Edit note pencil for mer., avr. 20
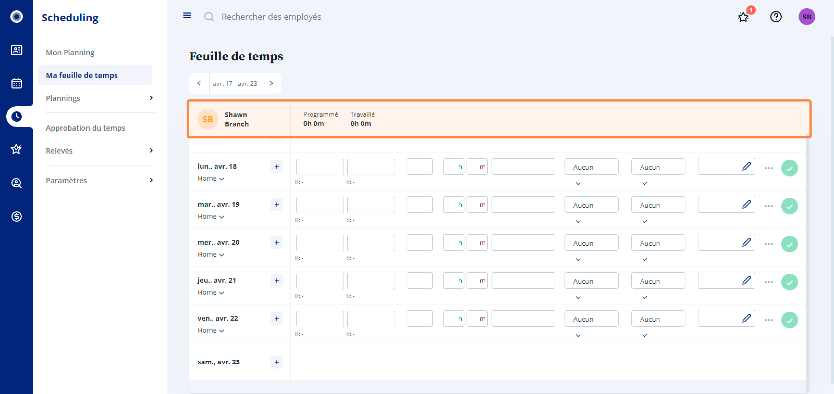 coord(746,243)
